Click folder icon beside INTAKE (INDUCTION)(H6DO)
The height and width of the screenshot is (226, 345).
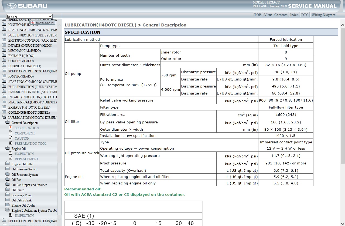[4, 45]
